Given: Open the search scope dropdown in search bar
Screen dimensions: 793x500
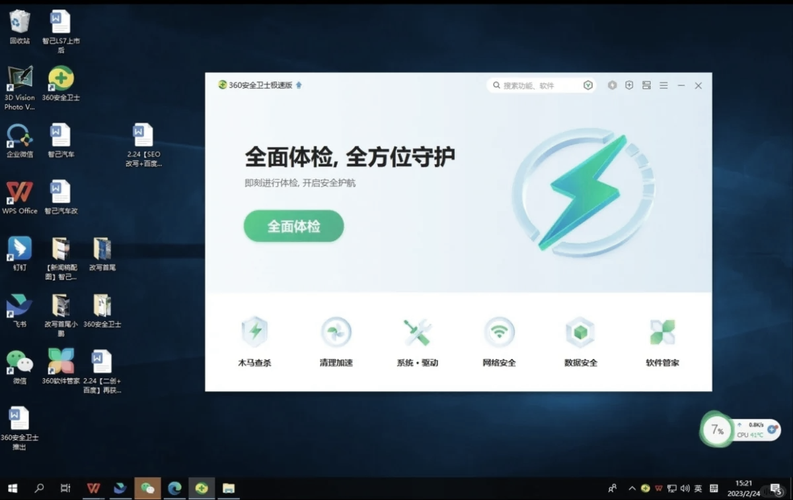Looking at the screenshot, I should (587, 85).
